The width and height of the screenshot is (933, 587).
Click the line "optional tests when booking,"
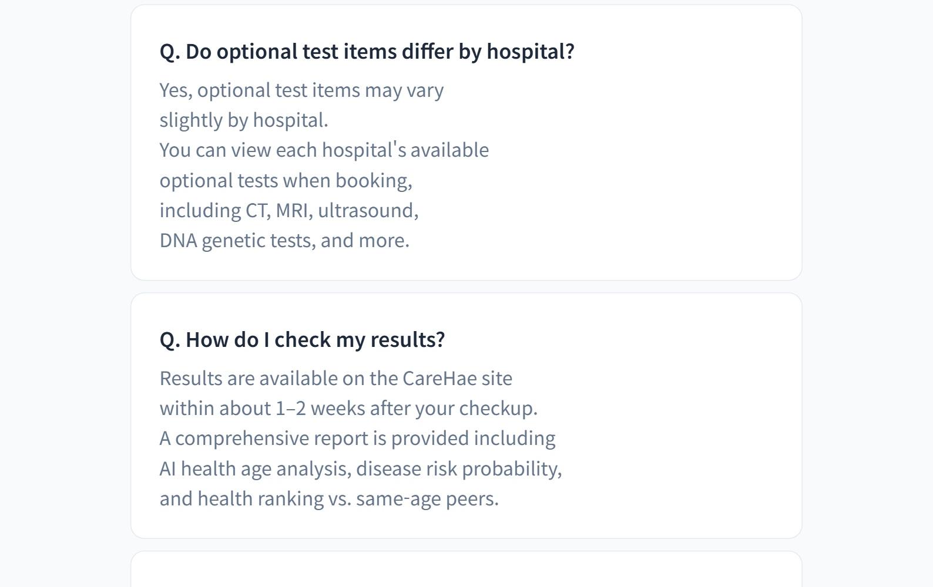[x=286, y=181]
